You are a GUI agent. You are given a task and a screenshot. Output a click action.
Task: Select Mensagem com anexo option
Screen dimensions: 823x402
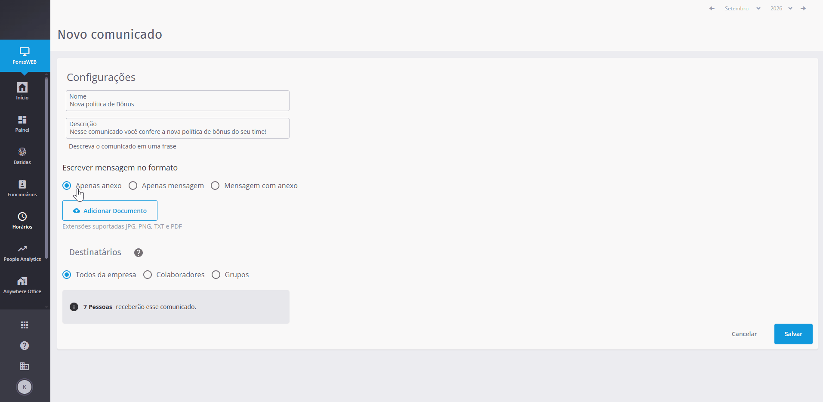pos(254,186)
